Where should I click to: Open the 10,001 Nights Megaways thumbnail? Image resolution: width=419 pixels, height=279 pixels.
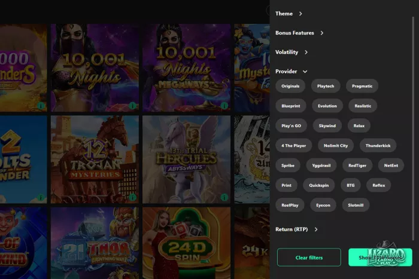click(x=187, y=68)
